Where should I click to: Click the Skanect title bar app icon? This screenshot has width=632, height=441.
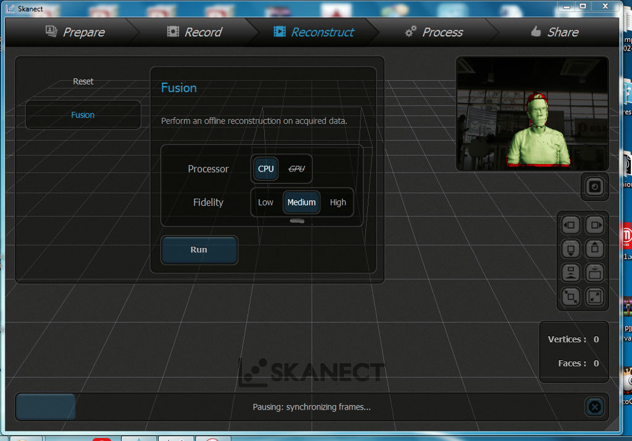tap(10, 9)
